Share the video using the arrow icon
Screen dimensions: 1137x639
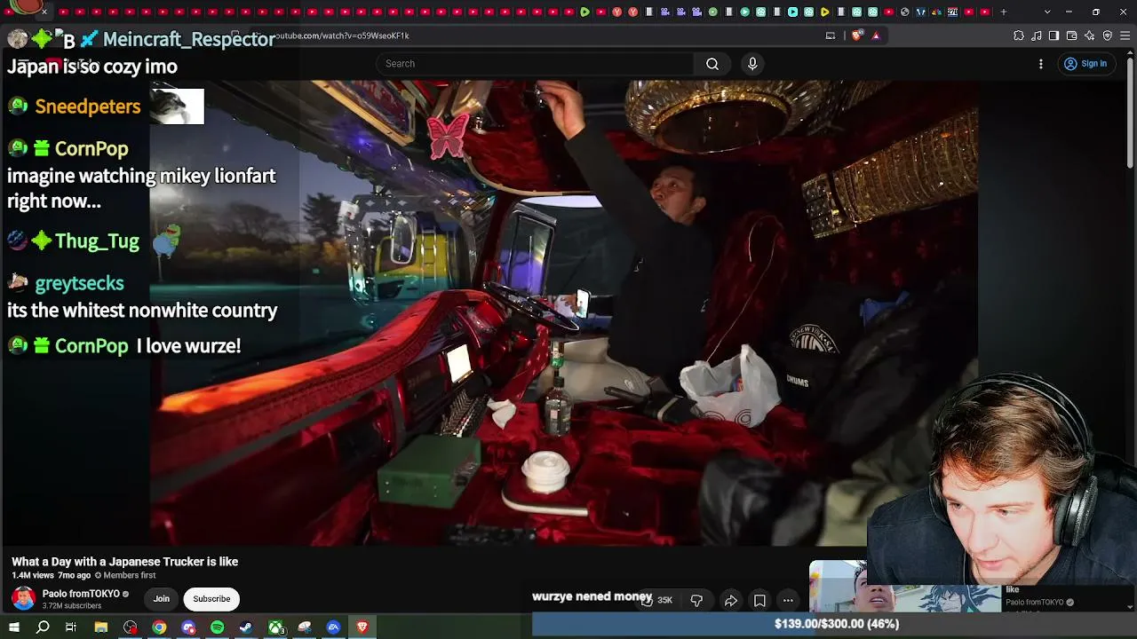730,601
